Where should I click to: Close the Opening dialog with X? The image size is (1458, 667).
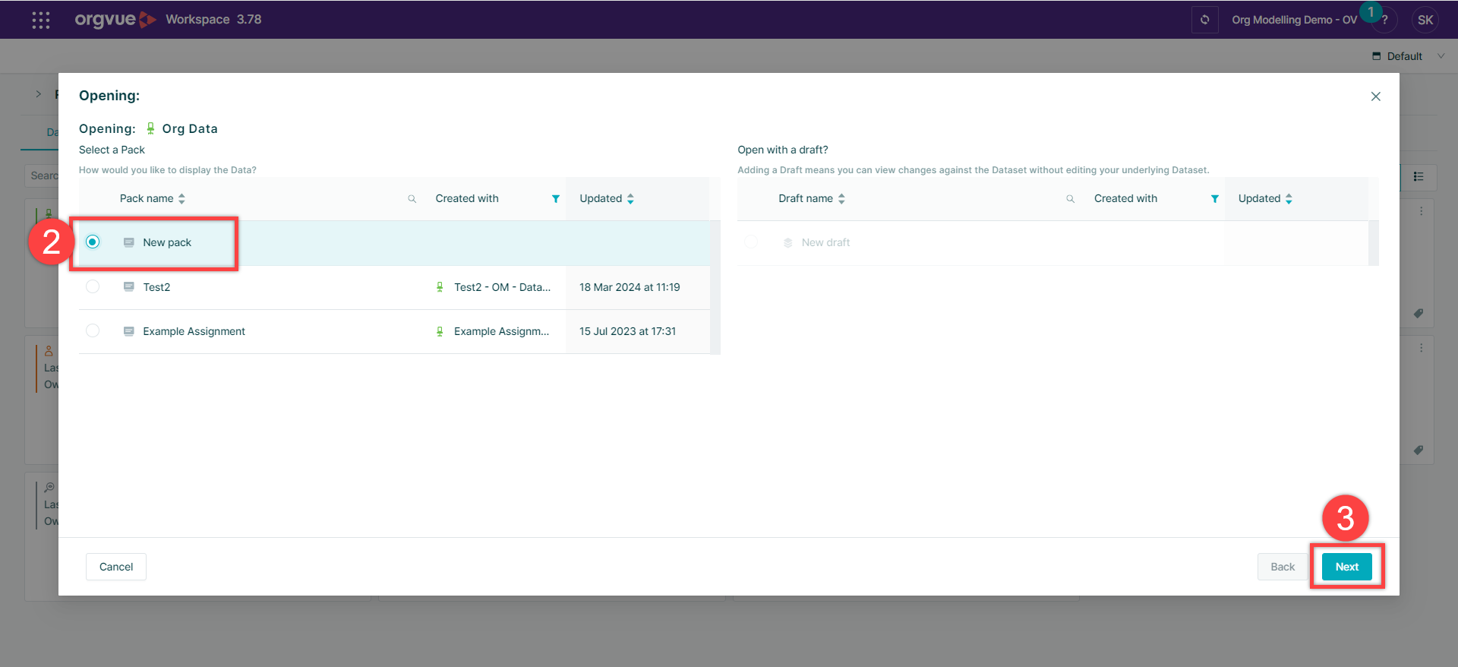click(1375, 96)
